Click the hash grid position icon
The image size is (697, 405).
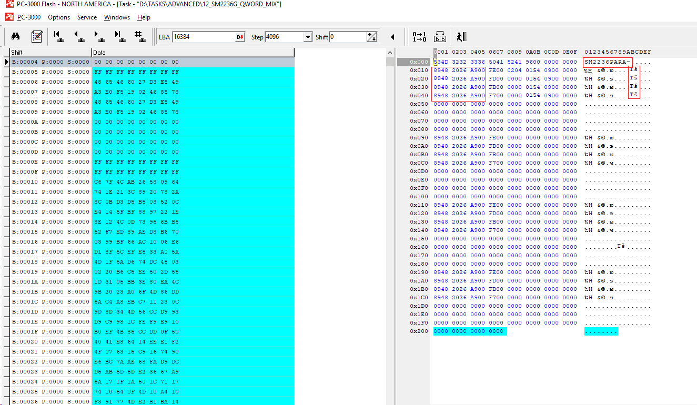pyautogui.click(x=139, y=37)
